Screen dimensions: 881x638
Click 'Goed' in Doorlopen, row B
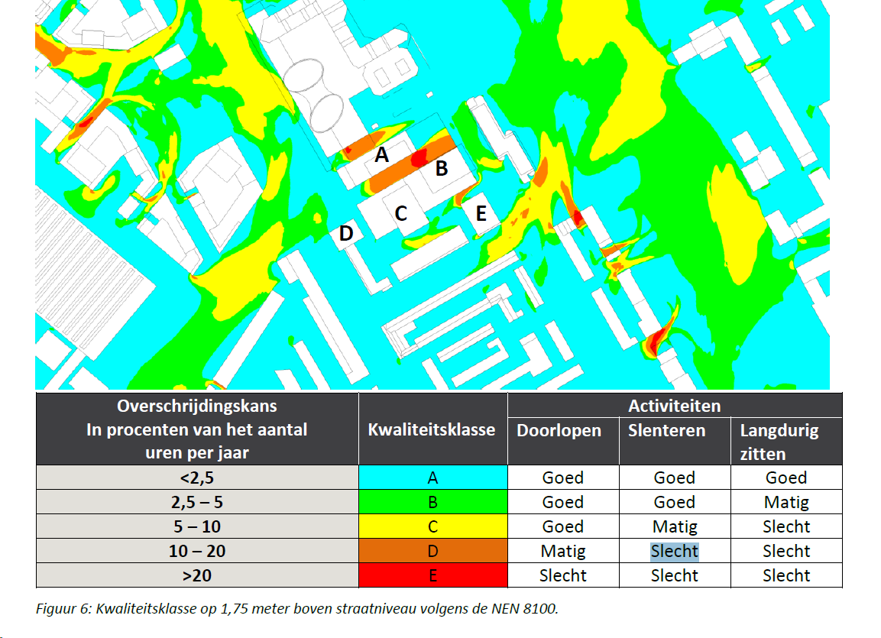563,502
